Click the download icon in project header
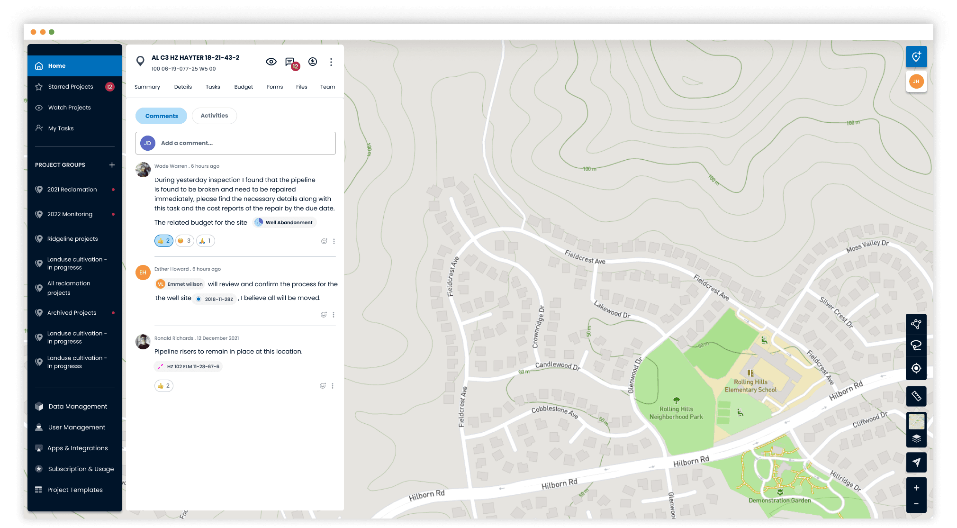Viewport: 957px width, 528px height. click(313, 62)
